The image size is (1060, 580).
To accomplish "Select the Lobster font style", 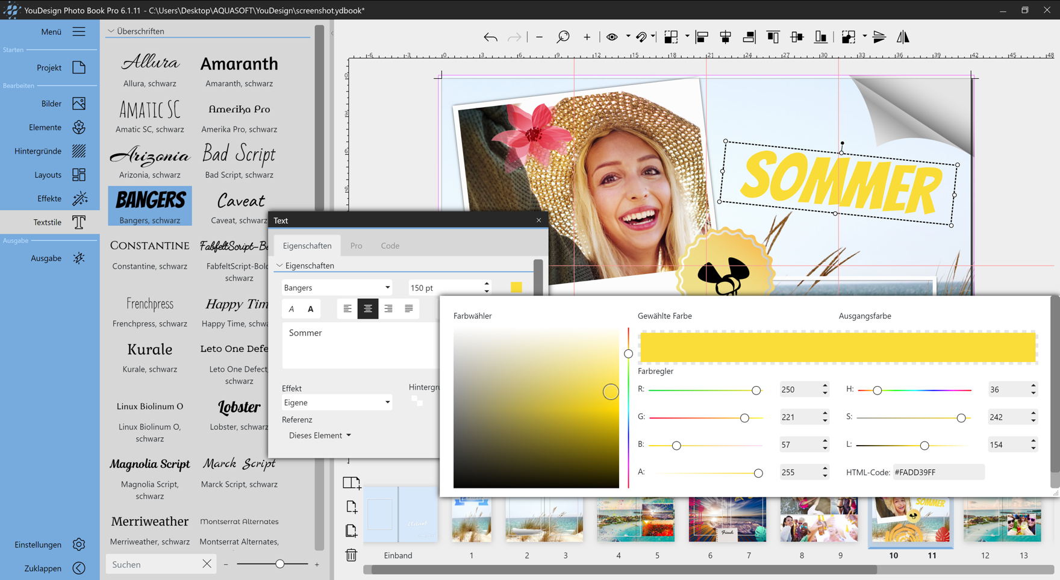I will 239,414.
